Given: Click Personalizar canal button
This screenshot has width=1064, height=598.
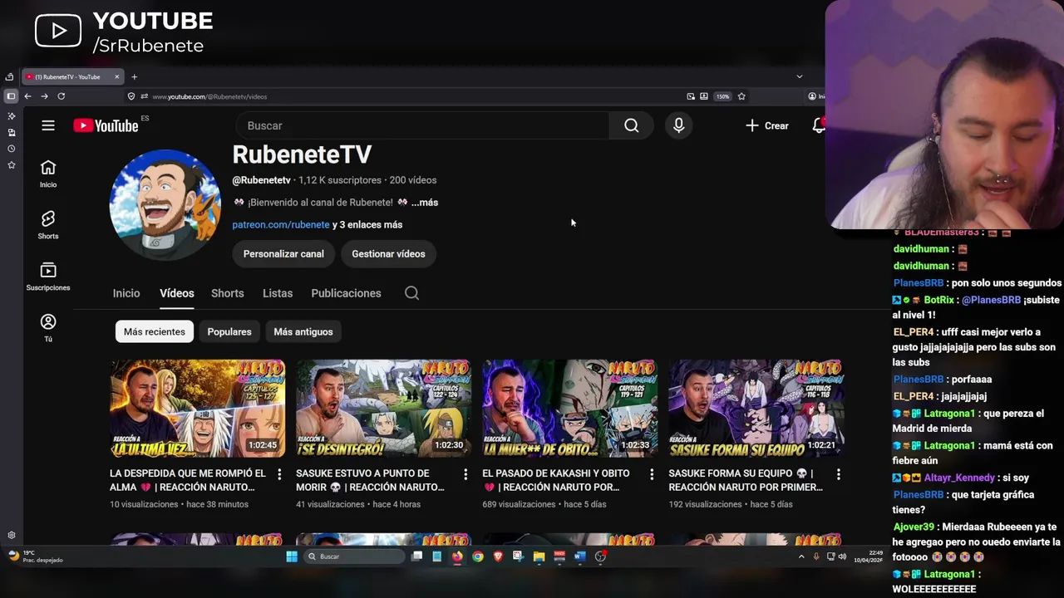Looking at the screenshot, I should 283,254.
